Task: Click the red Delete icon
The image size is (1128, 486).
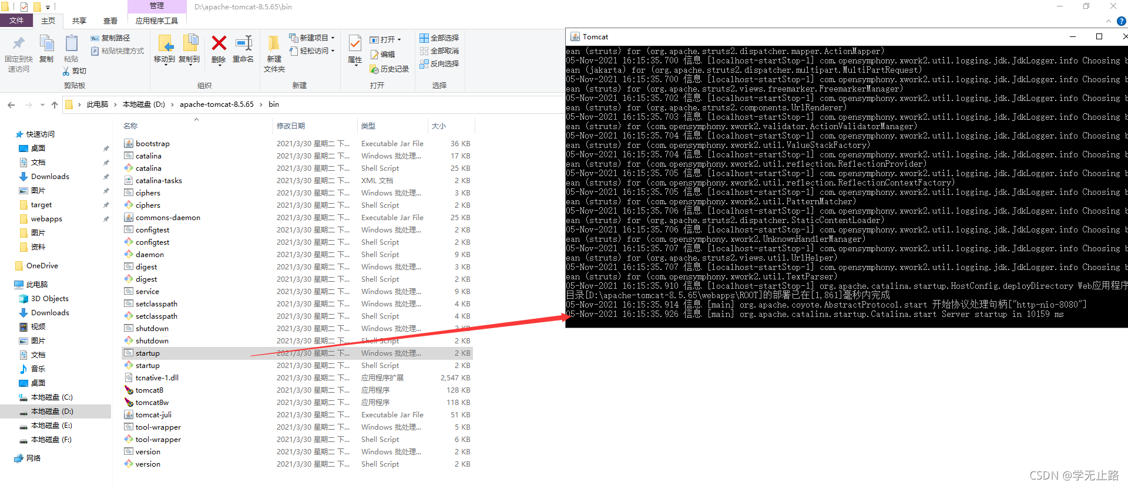Action: [219, 43]
